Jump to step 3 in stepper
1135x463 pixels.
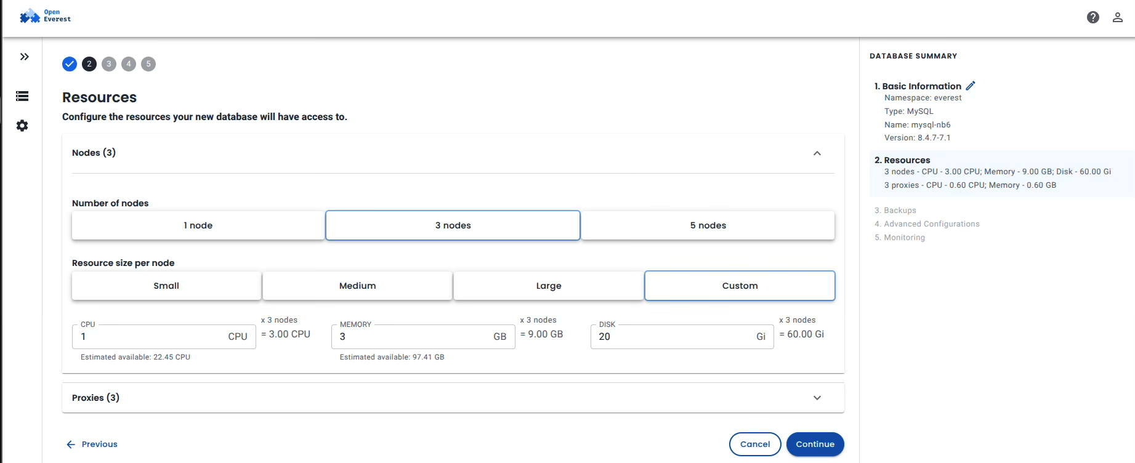pyautogui.click(x=109, y=64)
